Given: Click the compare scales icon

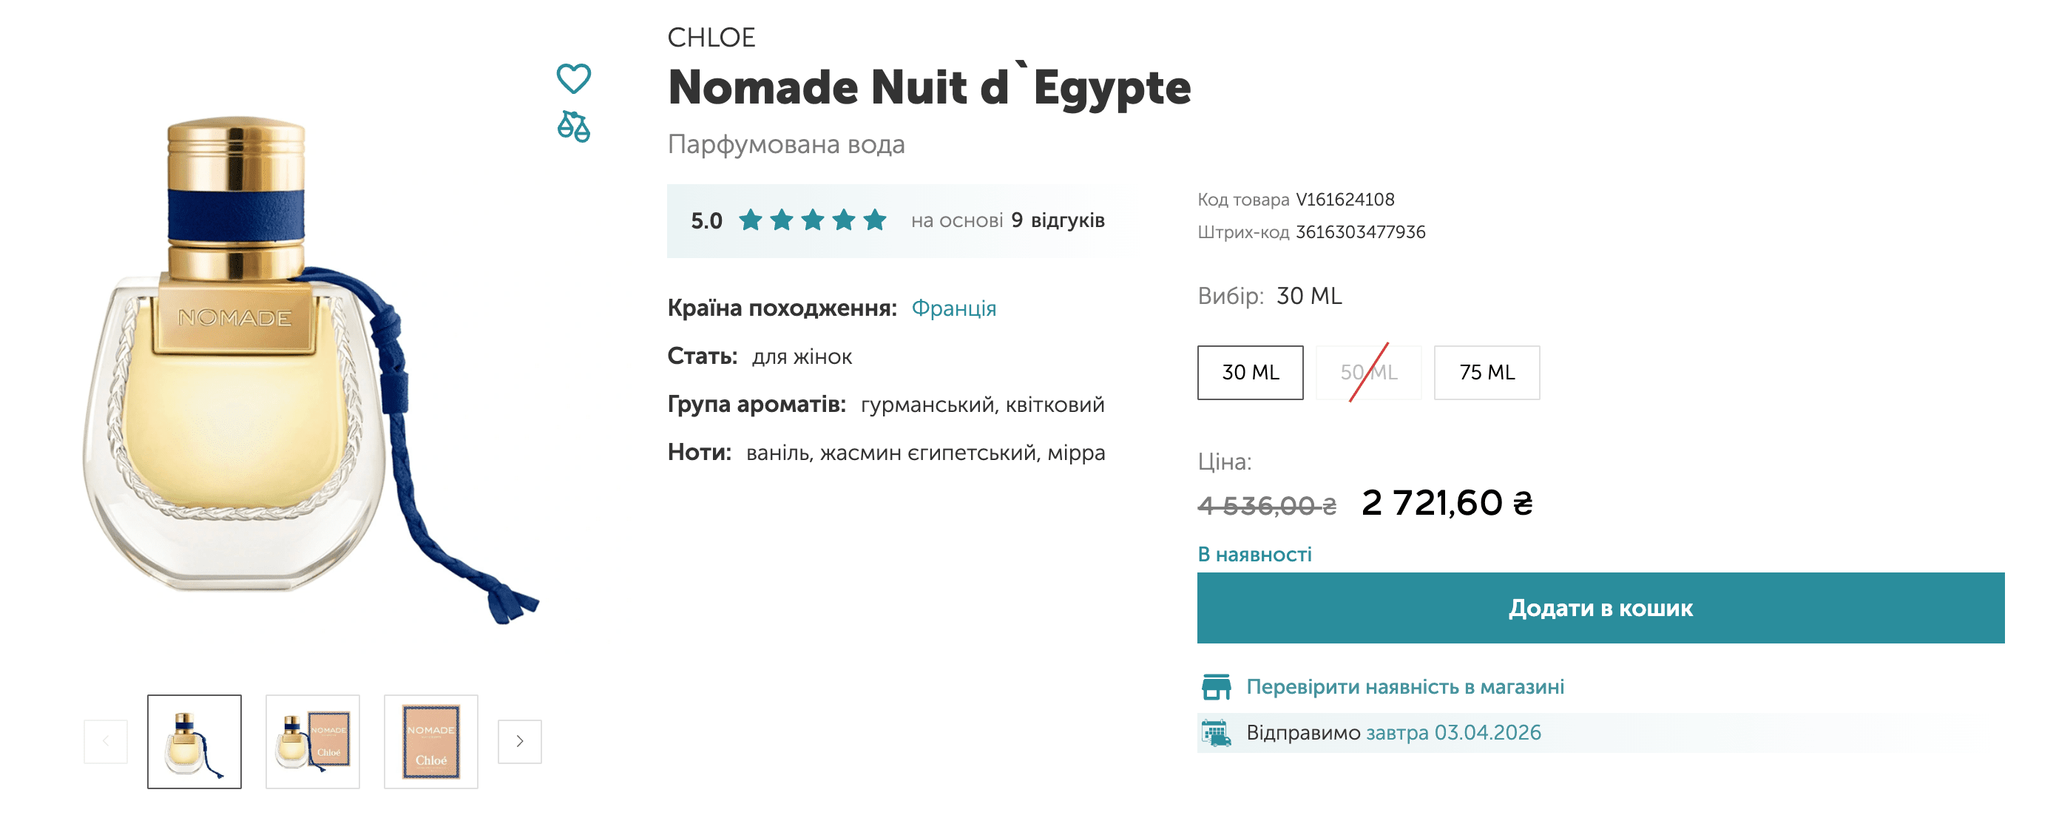Looking at the screenshot, I should [x=573, y=126].
